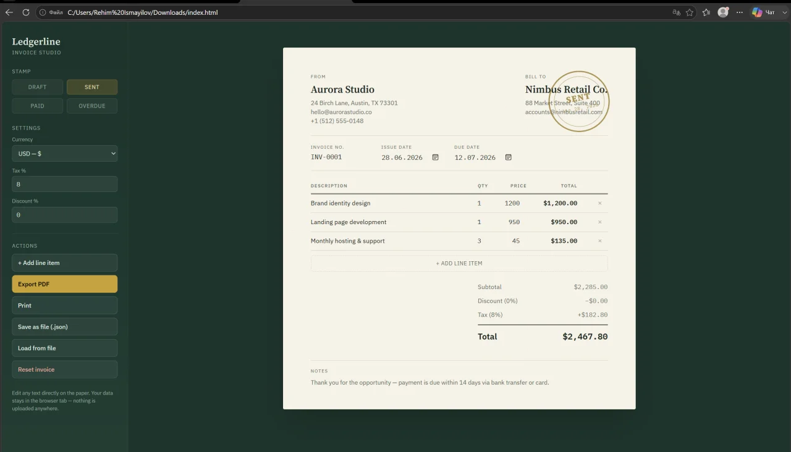Bookmark this page with the star icon

tap(690, 12)
